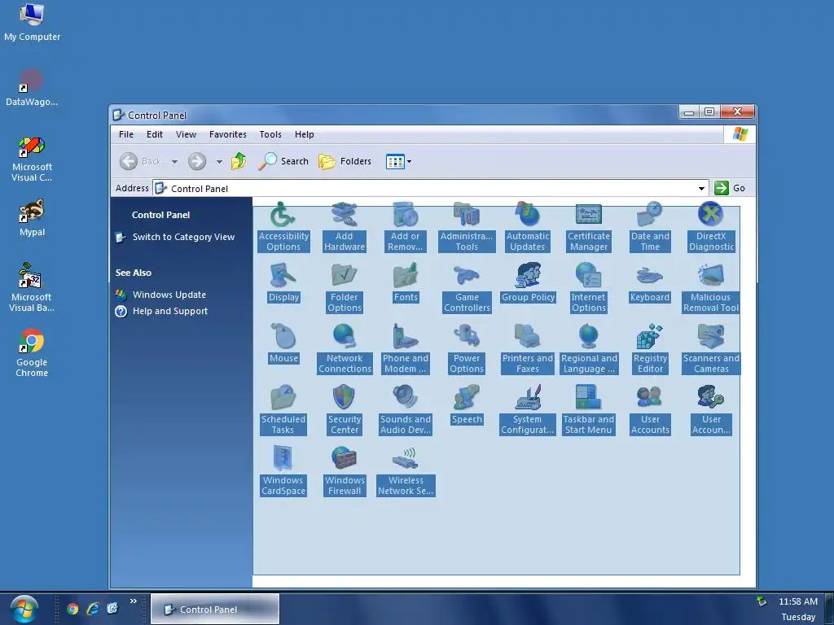The height and width of the screenshot is (625, 834).
Task: Open Windows Update link
Action: (x=169, y=295)
